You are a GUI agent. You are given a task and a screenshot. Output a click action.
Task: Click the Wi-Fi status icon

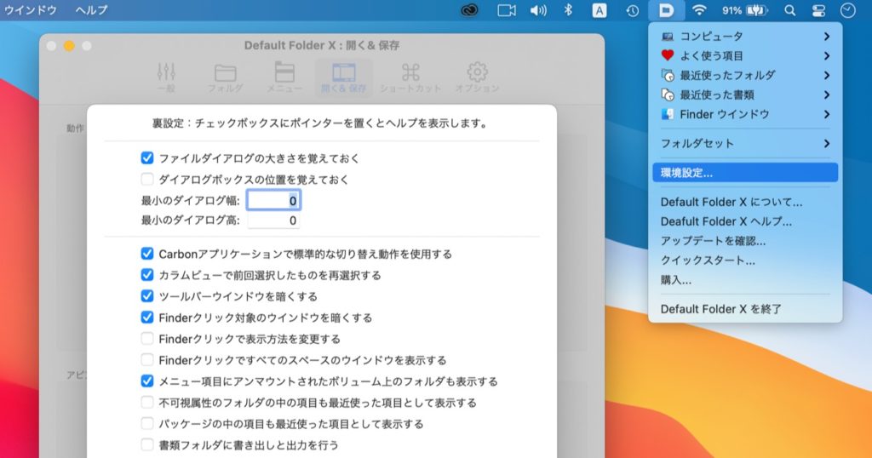(699, 10)
